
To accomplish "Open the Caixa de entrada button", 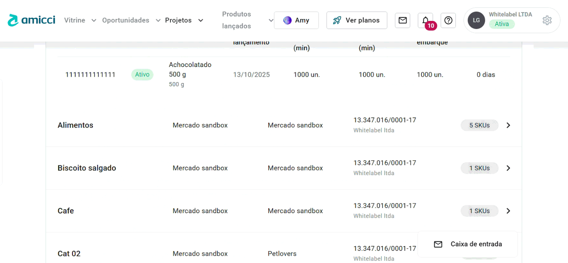I will click(468, 244).
